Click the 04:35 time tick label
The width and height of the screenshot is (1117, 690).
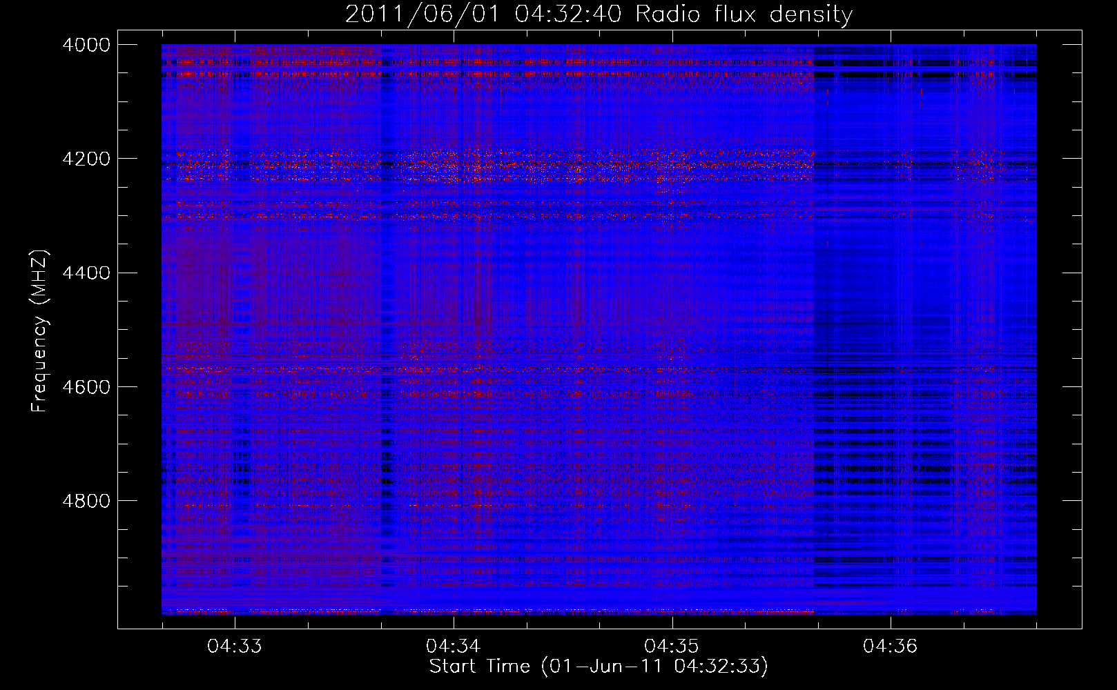pos(672,646)
